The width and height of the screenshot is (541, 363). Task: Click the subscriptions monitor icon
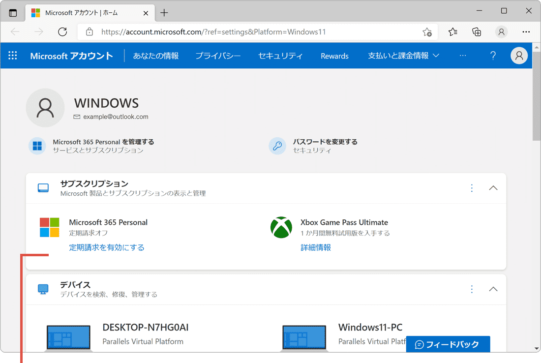43,187
